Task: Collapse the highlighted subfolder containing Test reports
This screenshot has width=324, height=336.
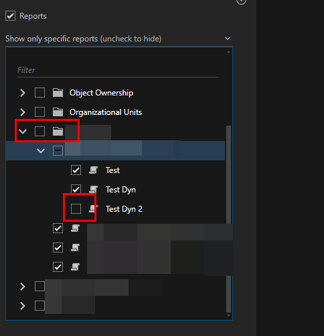Action: tap(41, 151)
